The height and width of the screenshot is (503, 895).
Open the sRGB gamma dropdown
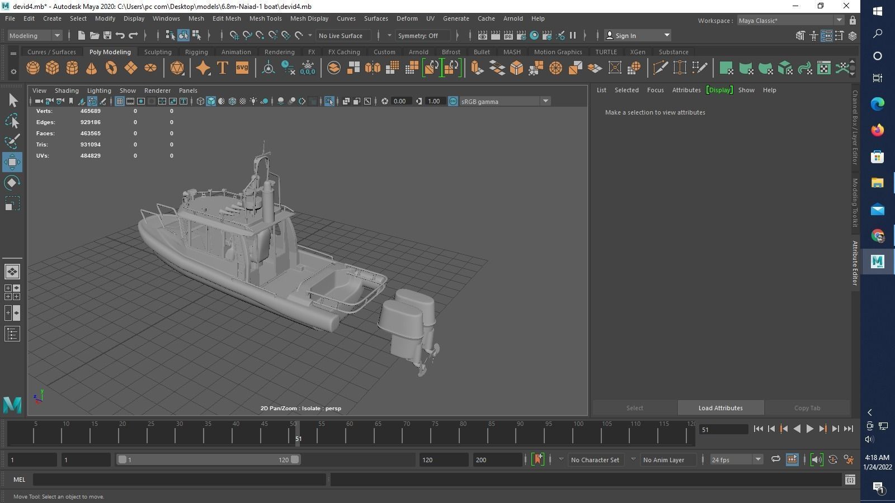[505, 101]
